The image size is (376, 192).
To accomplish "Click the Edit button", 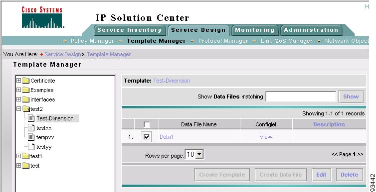I will click(x=321, y=175).
